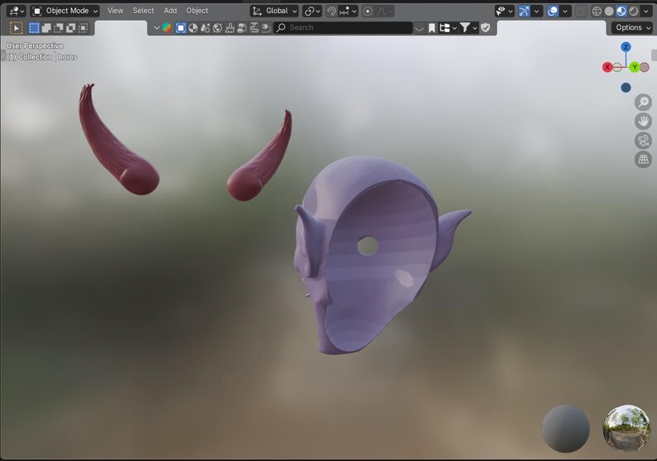Viewport: 657px width, 461px height.
Task: Open the Global transform orientation dropdown
Action: (275, 11)
